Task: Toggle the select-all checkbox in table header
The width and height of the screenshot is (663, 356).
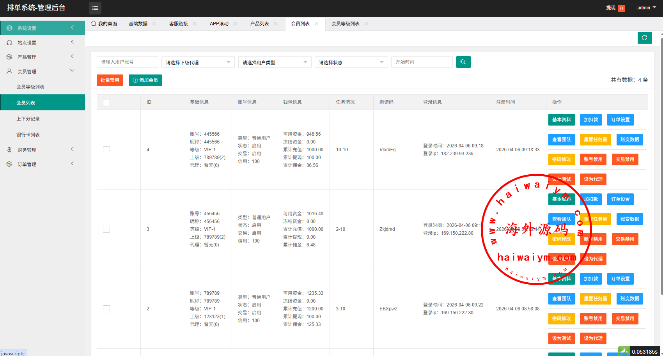Action: coord(106,102)
